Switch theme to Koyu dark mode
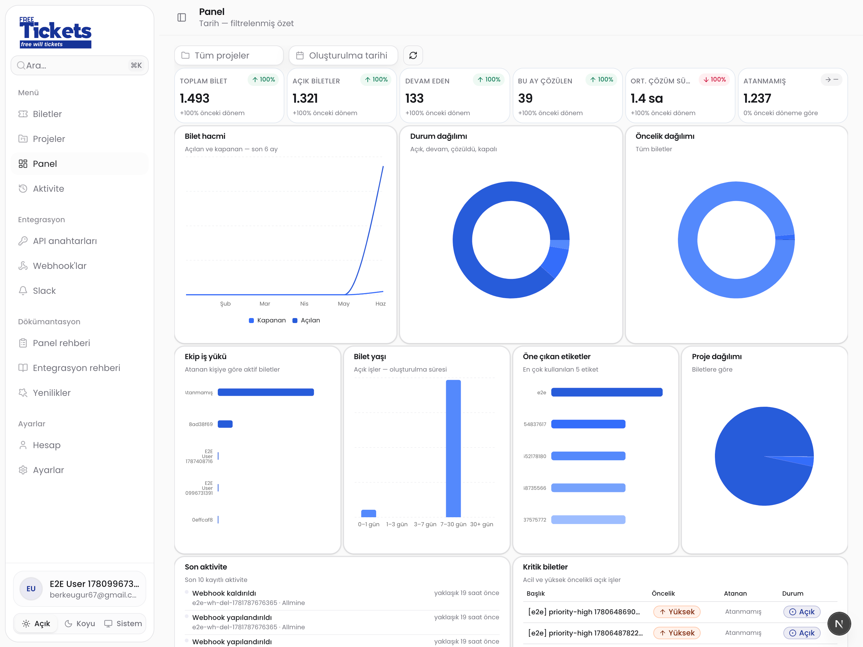The image size is (863, 647). point(80,624)
